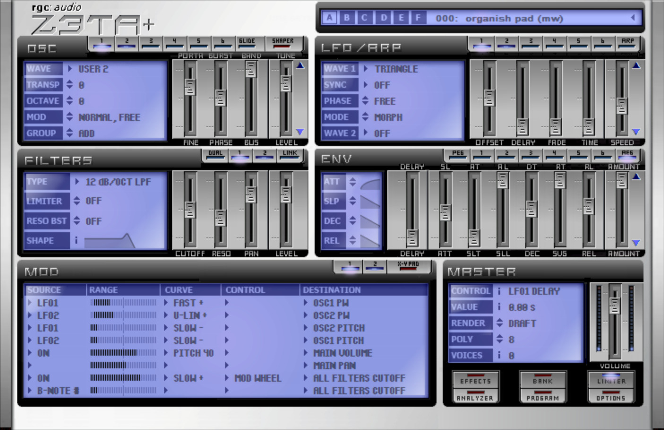The width and height of the screenshot is (664, 430).
Task: Click the REL curve shape icon
Action: click(x=370, y=241)
